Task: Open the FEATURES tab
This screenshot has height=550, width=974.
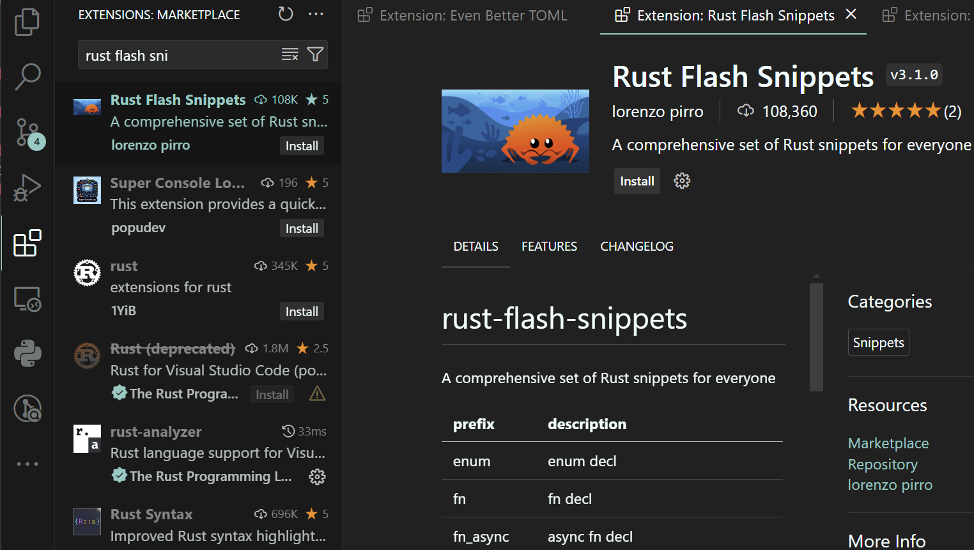Action: [x=549, y=246]
